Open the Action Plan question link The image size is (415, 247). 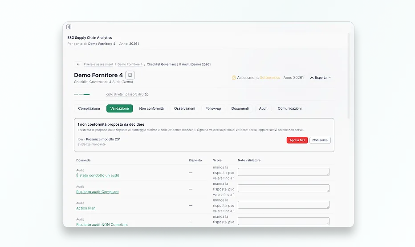coord(86,208)
